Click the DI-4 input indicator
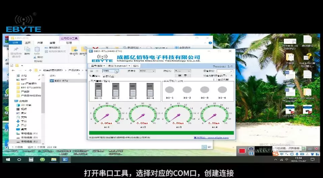The width and height of the screenshot is (323, 178). (223, 90)
